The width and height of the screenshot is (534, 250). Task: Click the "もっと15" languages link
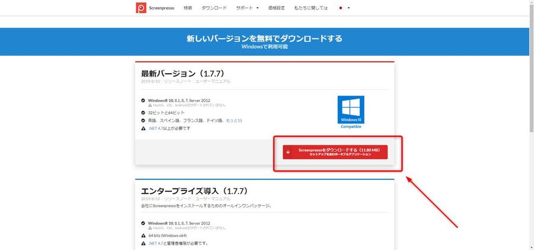(234, 121)
